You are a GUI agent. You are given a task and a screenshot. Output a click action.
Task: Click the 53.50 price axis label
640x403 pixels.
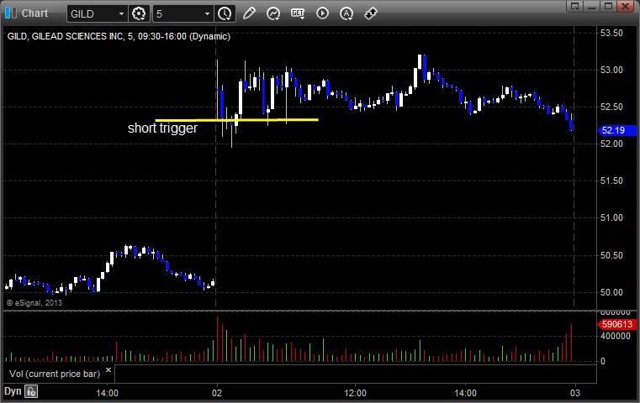click(x=611, y=33)
